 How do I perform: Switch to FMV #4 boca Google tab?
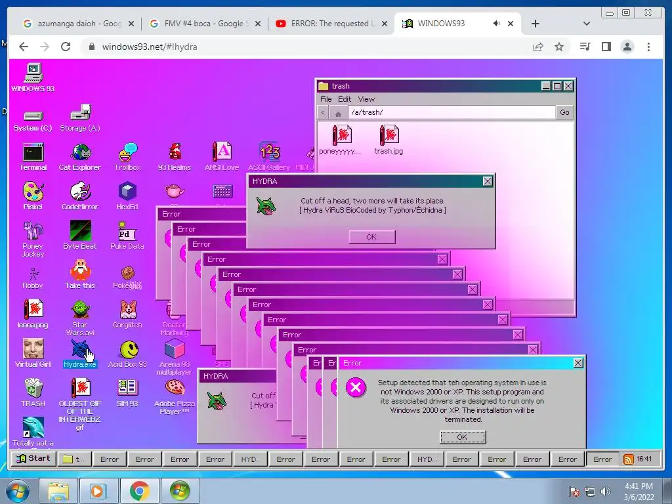(x=205, y=24)
